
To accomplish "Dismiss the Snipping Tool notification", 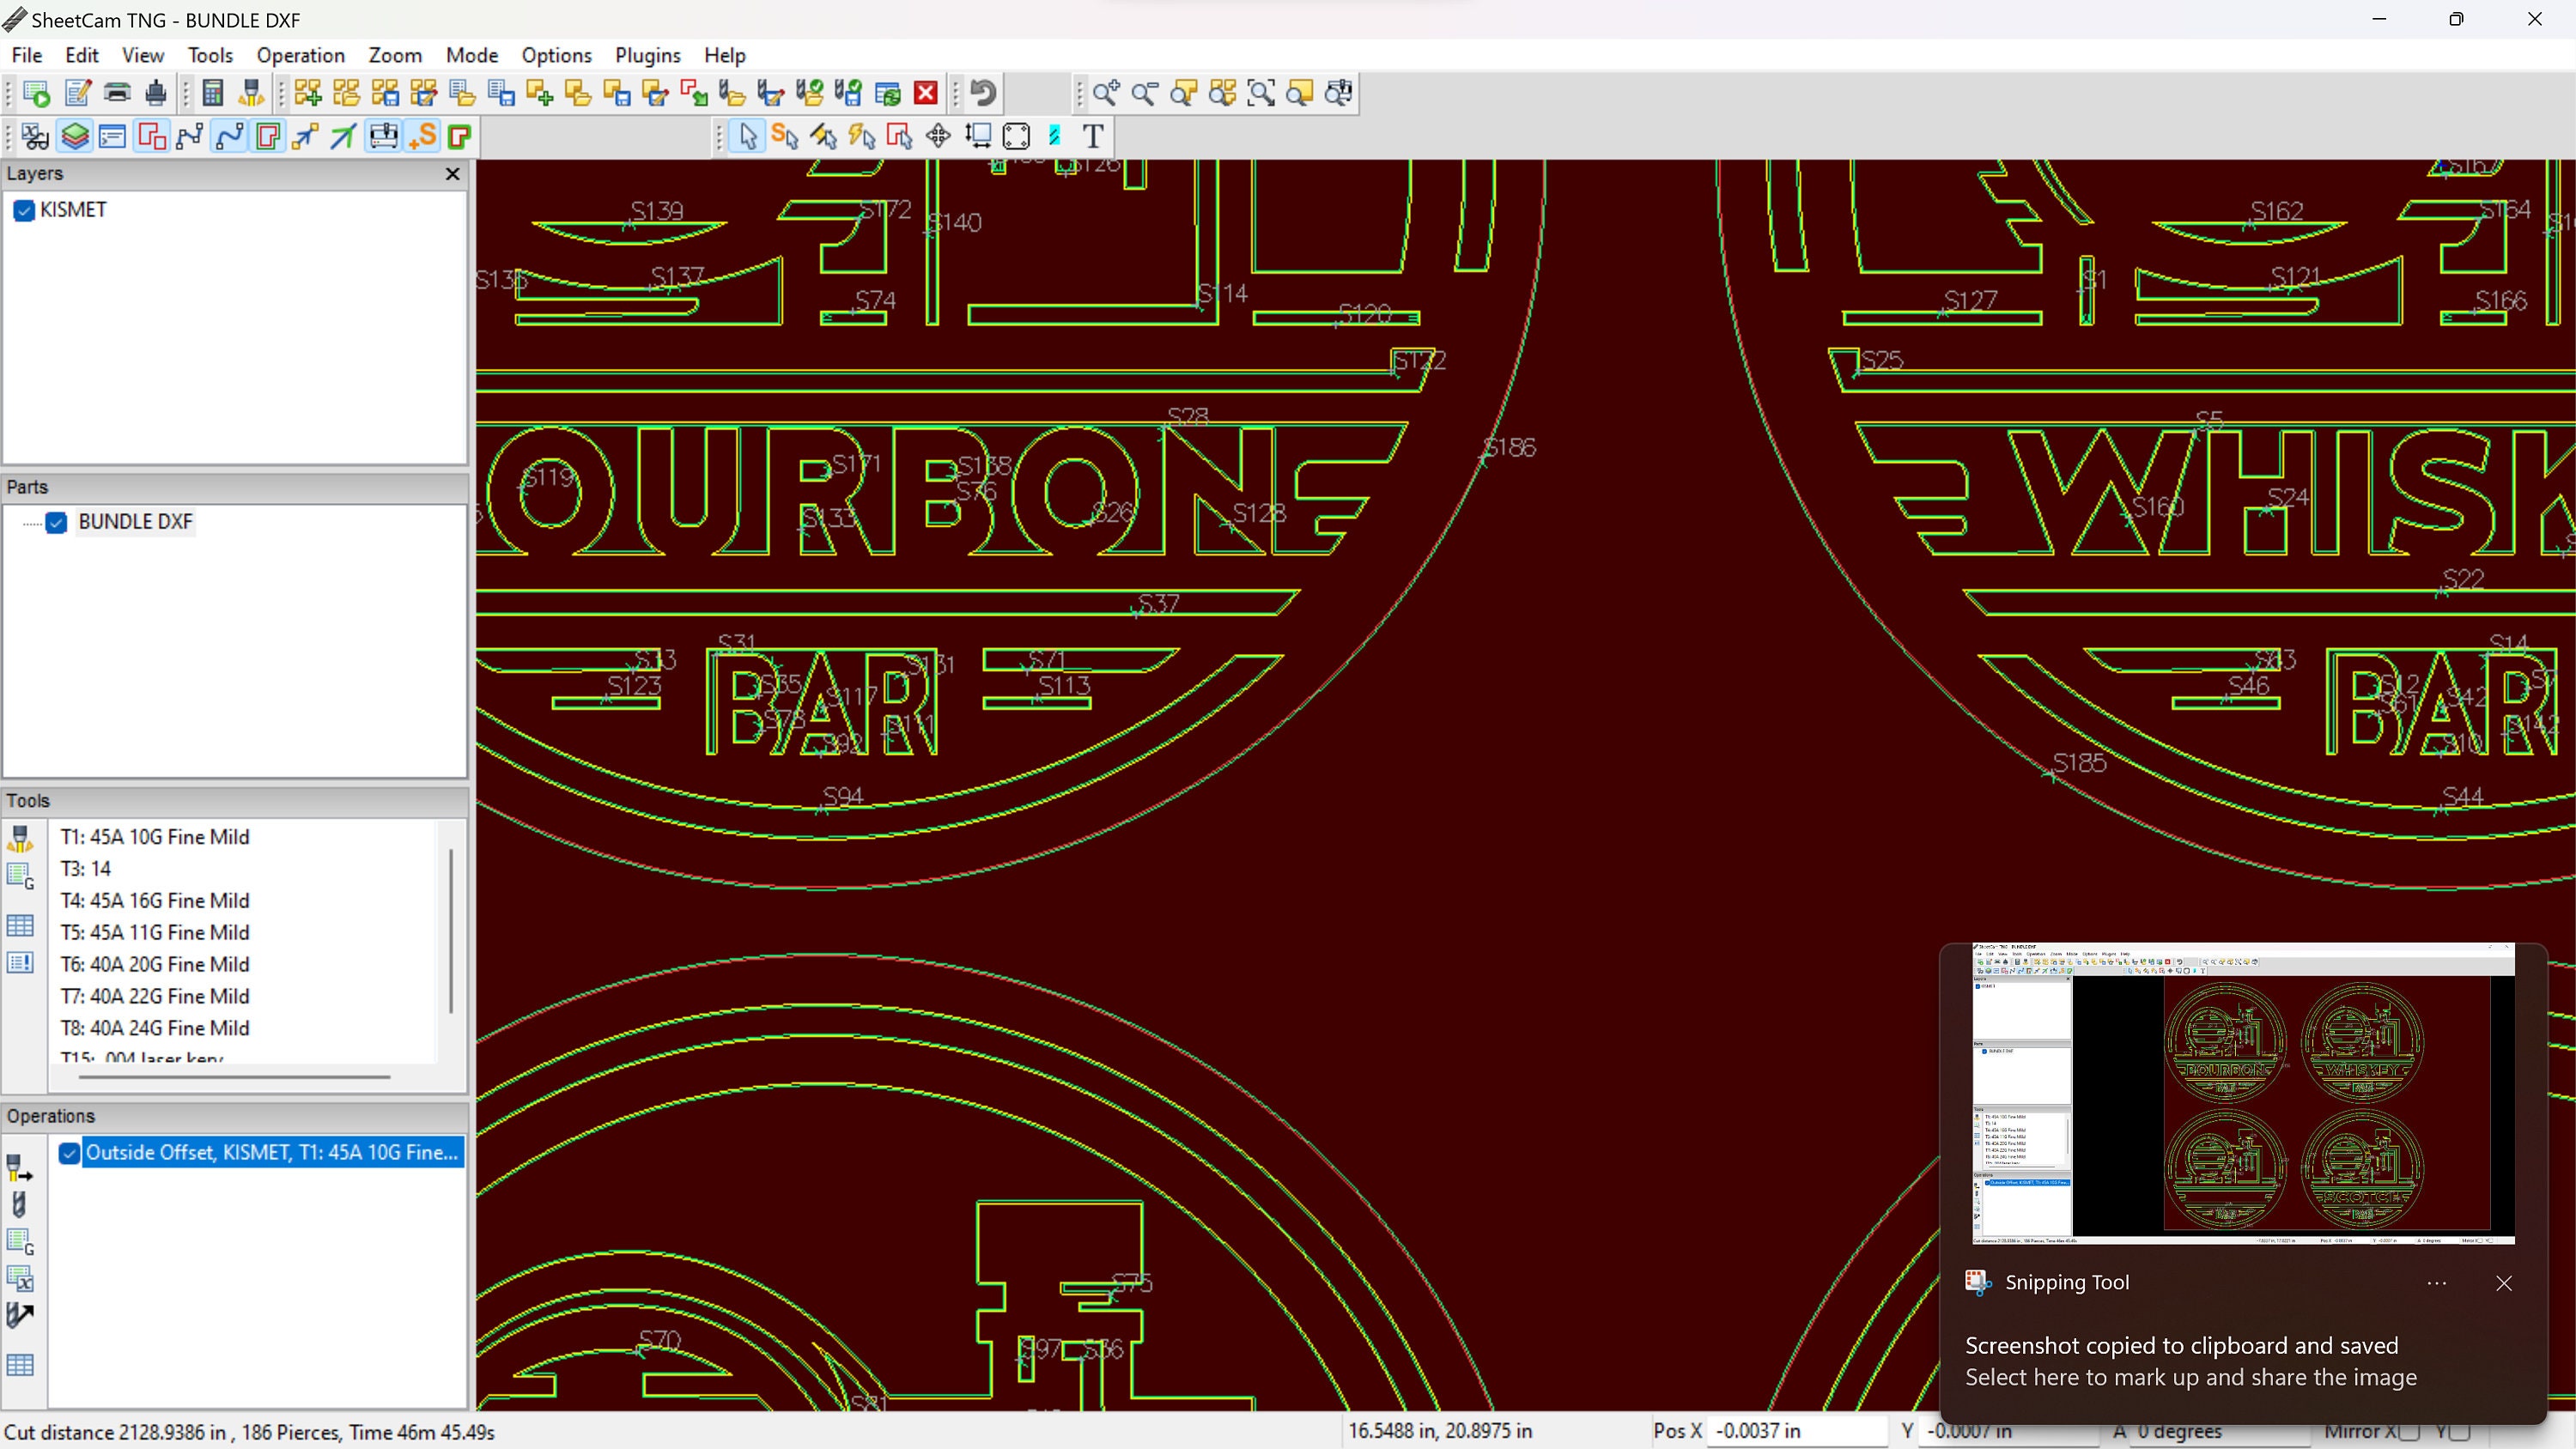I will (2504, 1283).
